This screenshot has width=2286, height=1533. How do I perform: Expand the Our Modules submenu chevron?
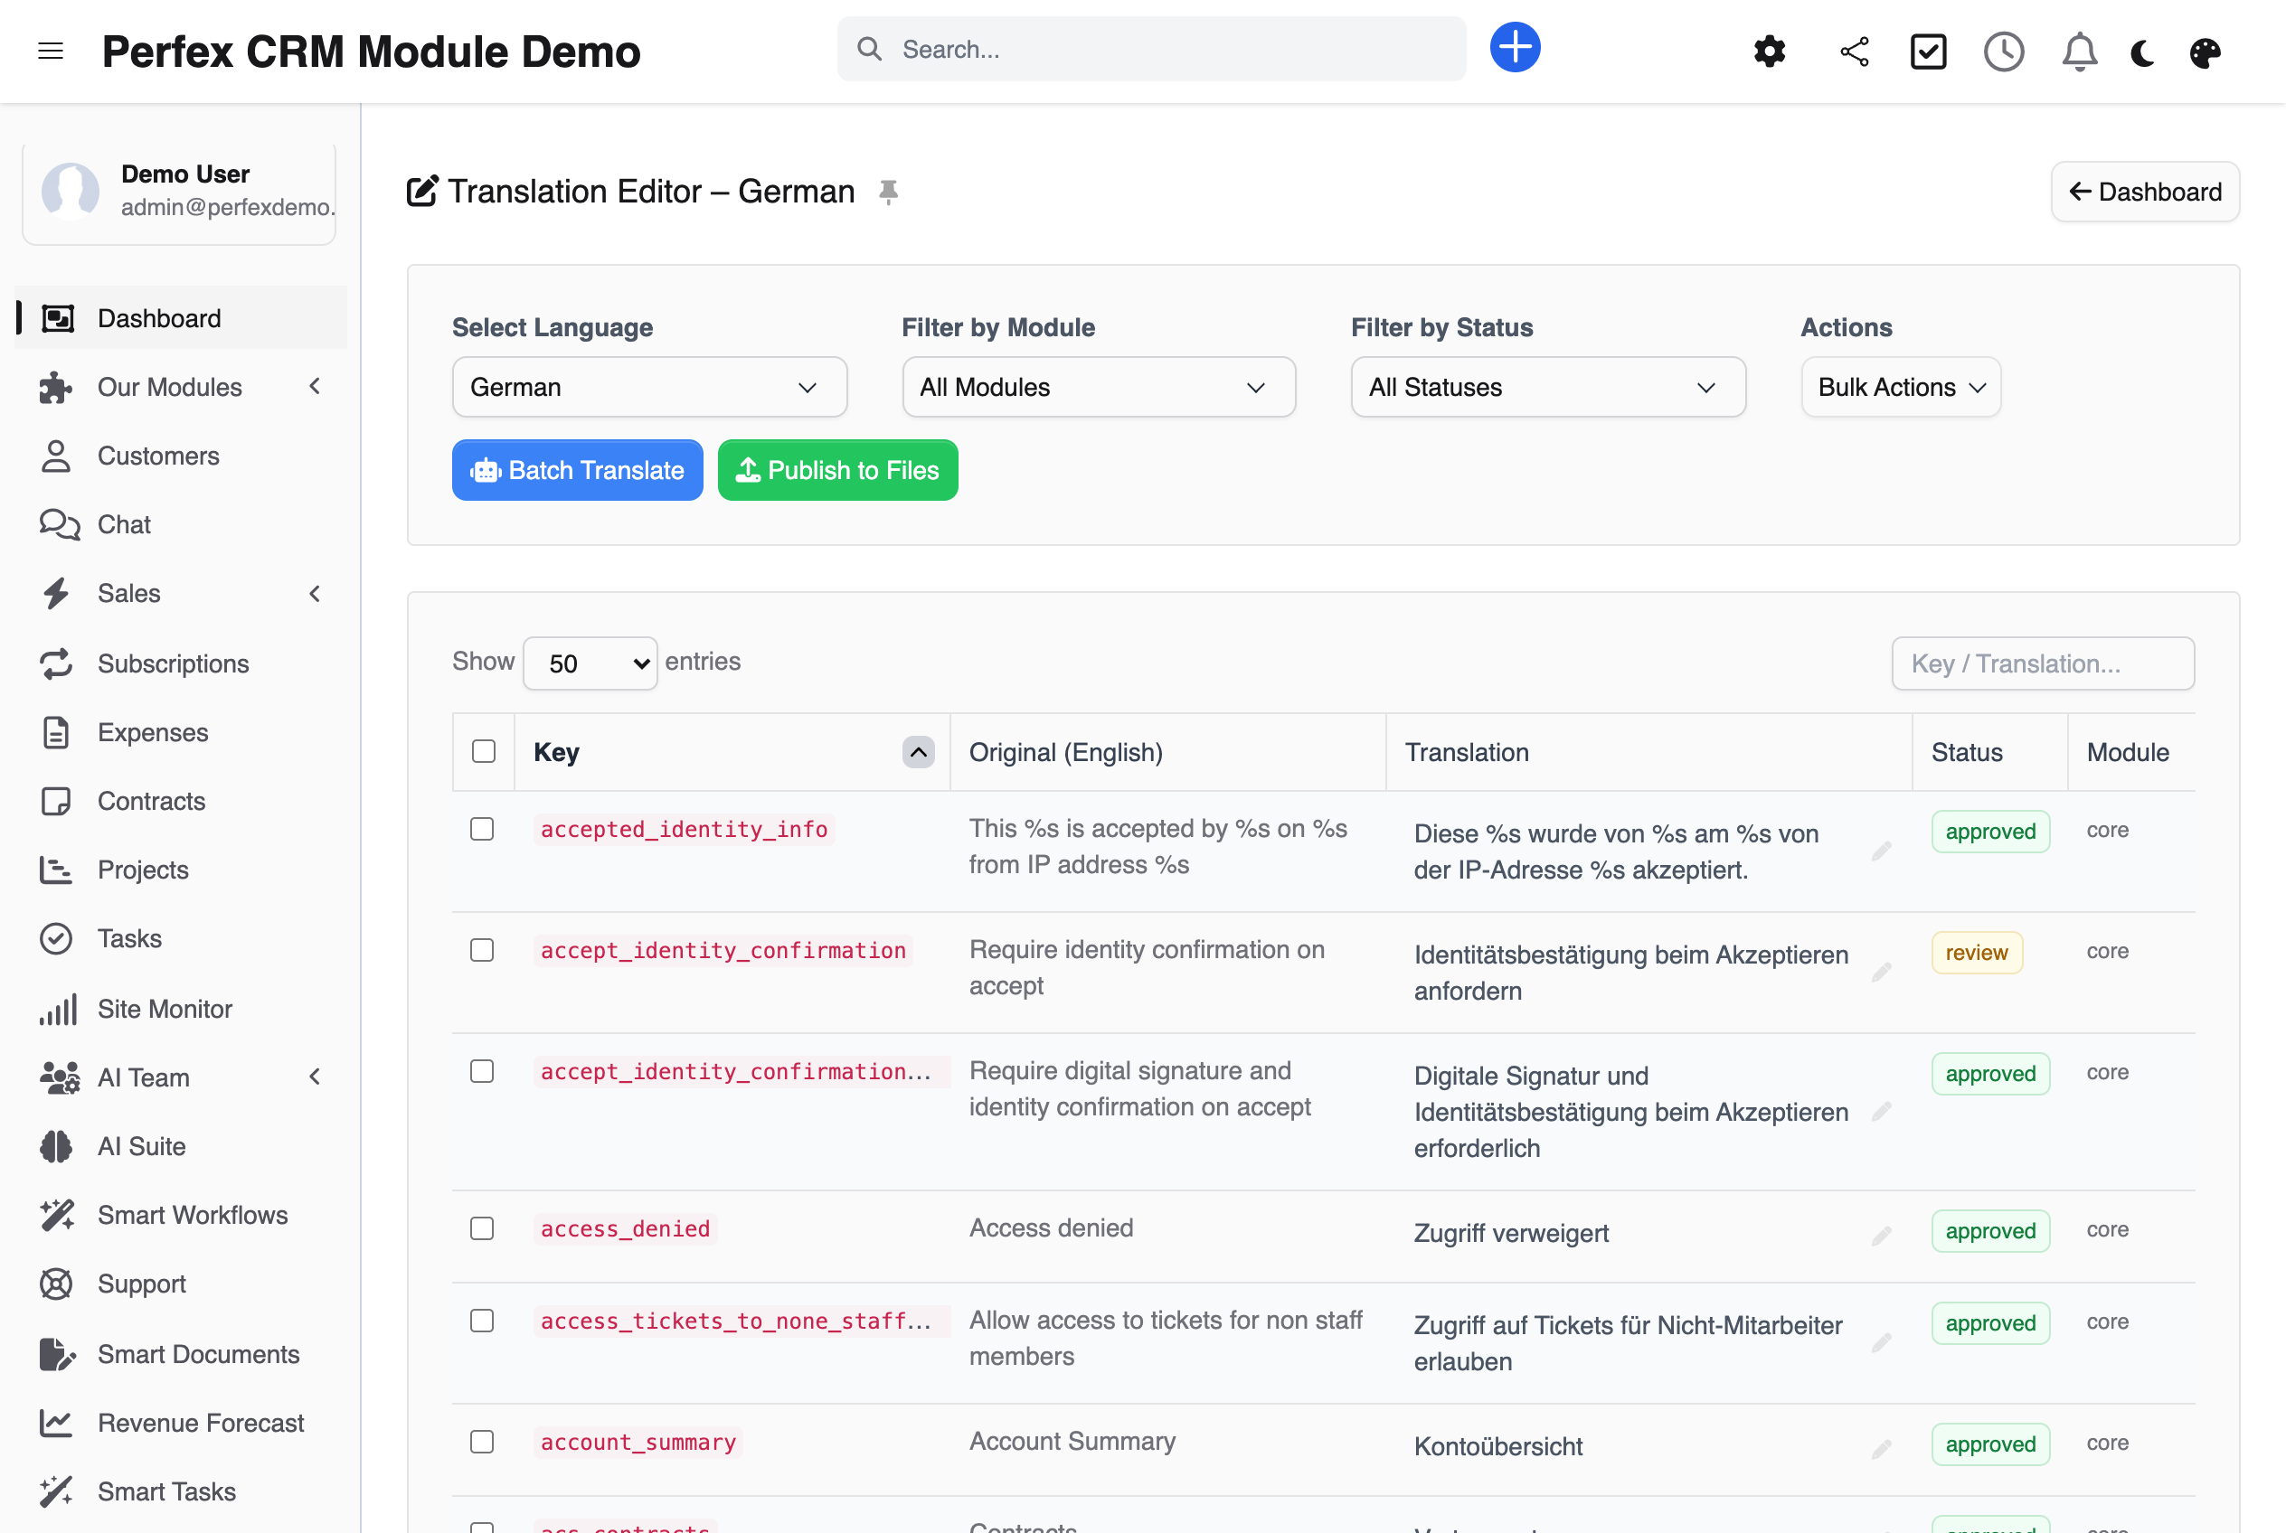pos(315,387)
